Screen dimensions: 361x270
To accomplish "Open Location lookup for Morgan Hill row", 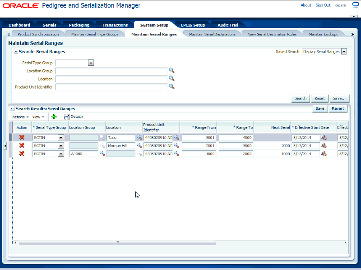I will click(x=139, y=145).
